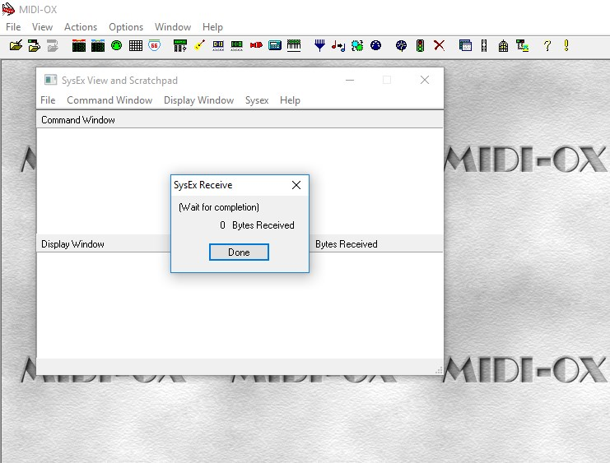
Task: Open File menu in SysEx View window
Action: click(x=48, y=100)
